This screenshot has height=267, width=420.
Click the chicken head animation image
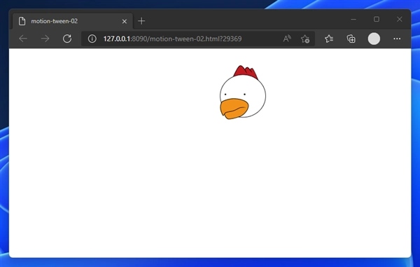pos(243,93)
